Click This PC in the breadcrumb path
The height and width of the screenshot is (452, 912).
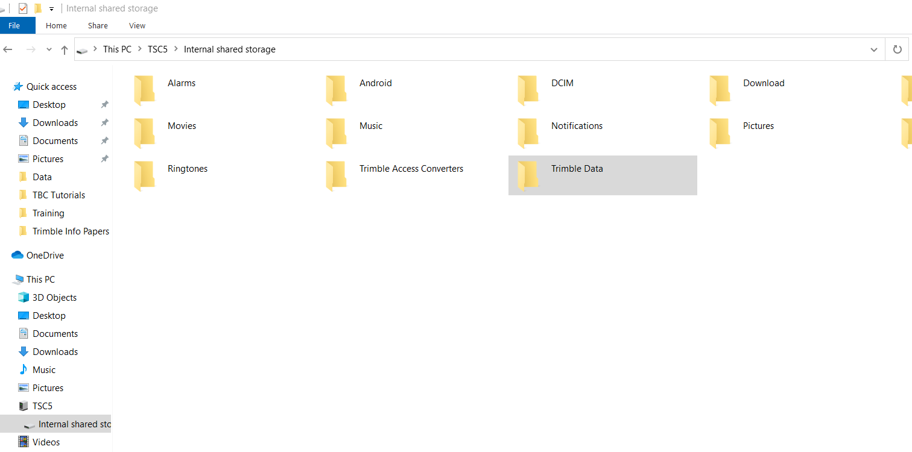click(117, 49)
